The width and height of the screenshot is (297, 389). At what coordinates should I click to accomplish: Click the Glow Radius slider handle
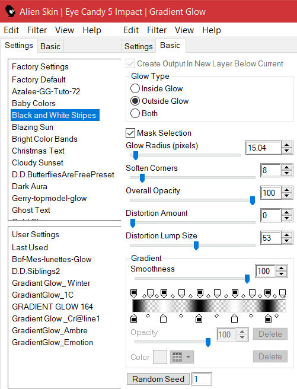click(x=136, y=155)
